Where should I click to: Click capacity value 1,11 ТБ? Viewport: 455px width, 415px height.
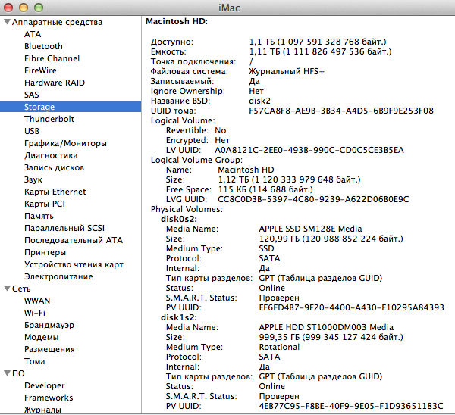320,51
